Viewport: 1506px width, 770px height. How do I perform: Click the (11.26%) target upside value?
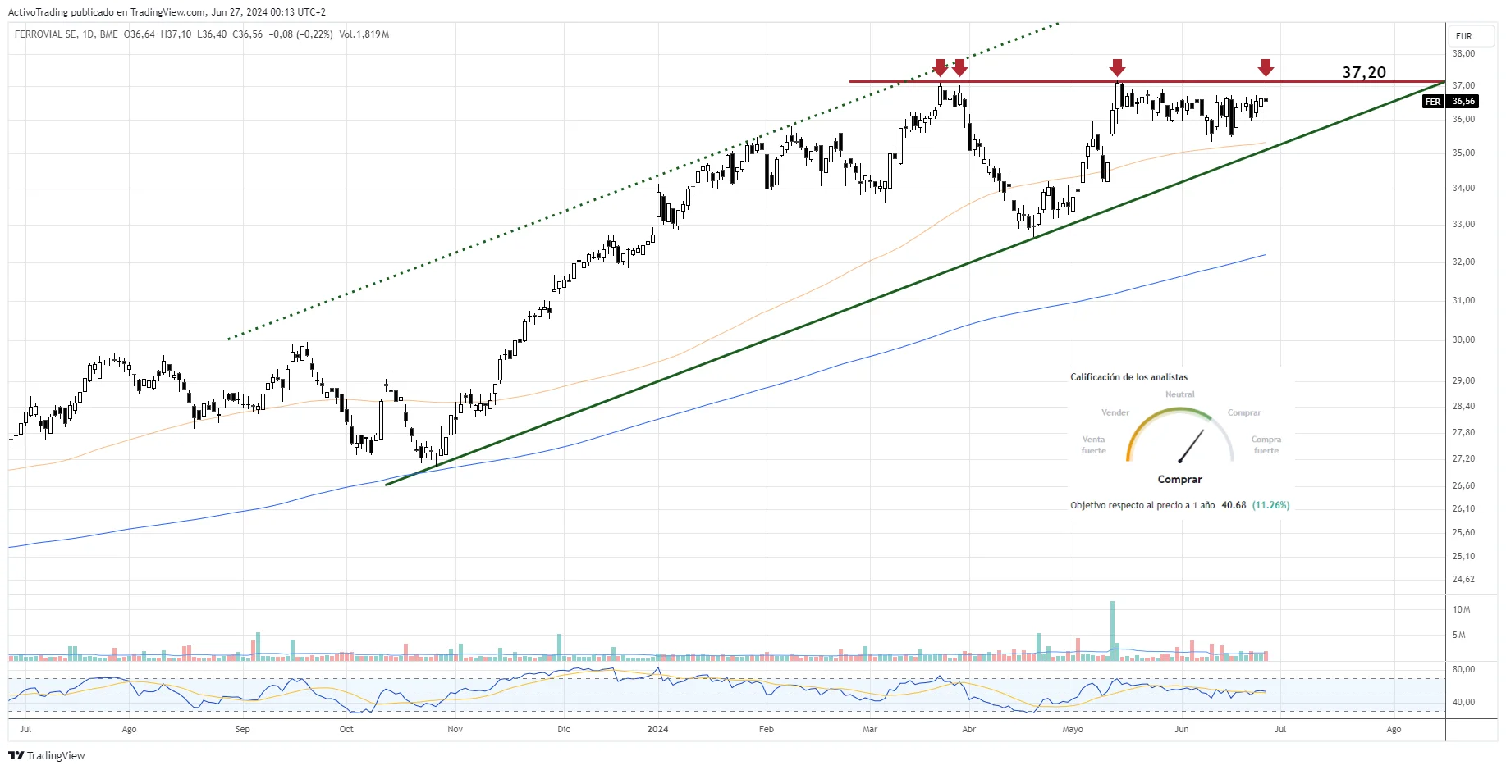(1270, 505)
